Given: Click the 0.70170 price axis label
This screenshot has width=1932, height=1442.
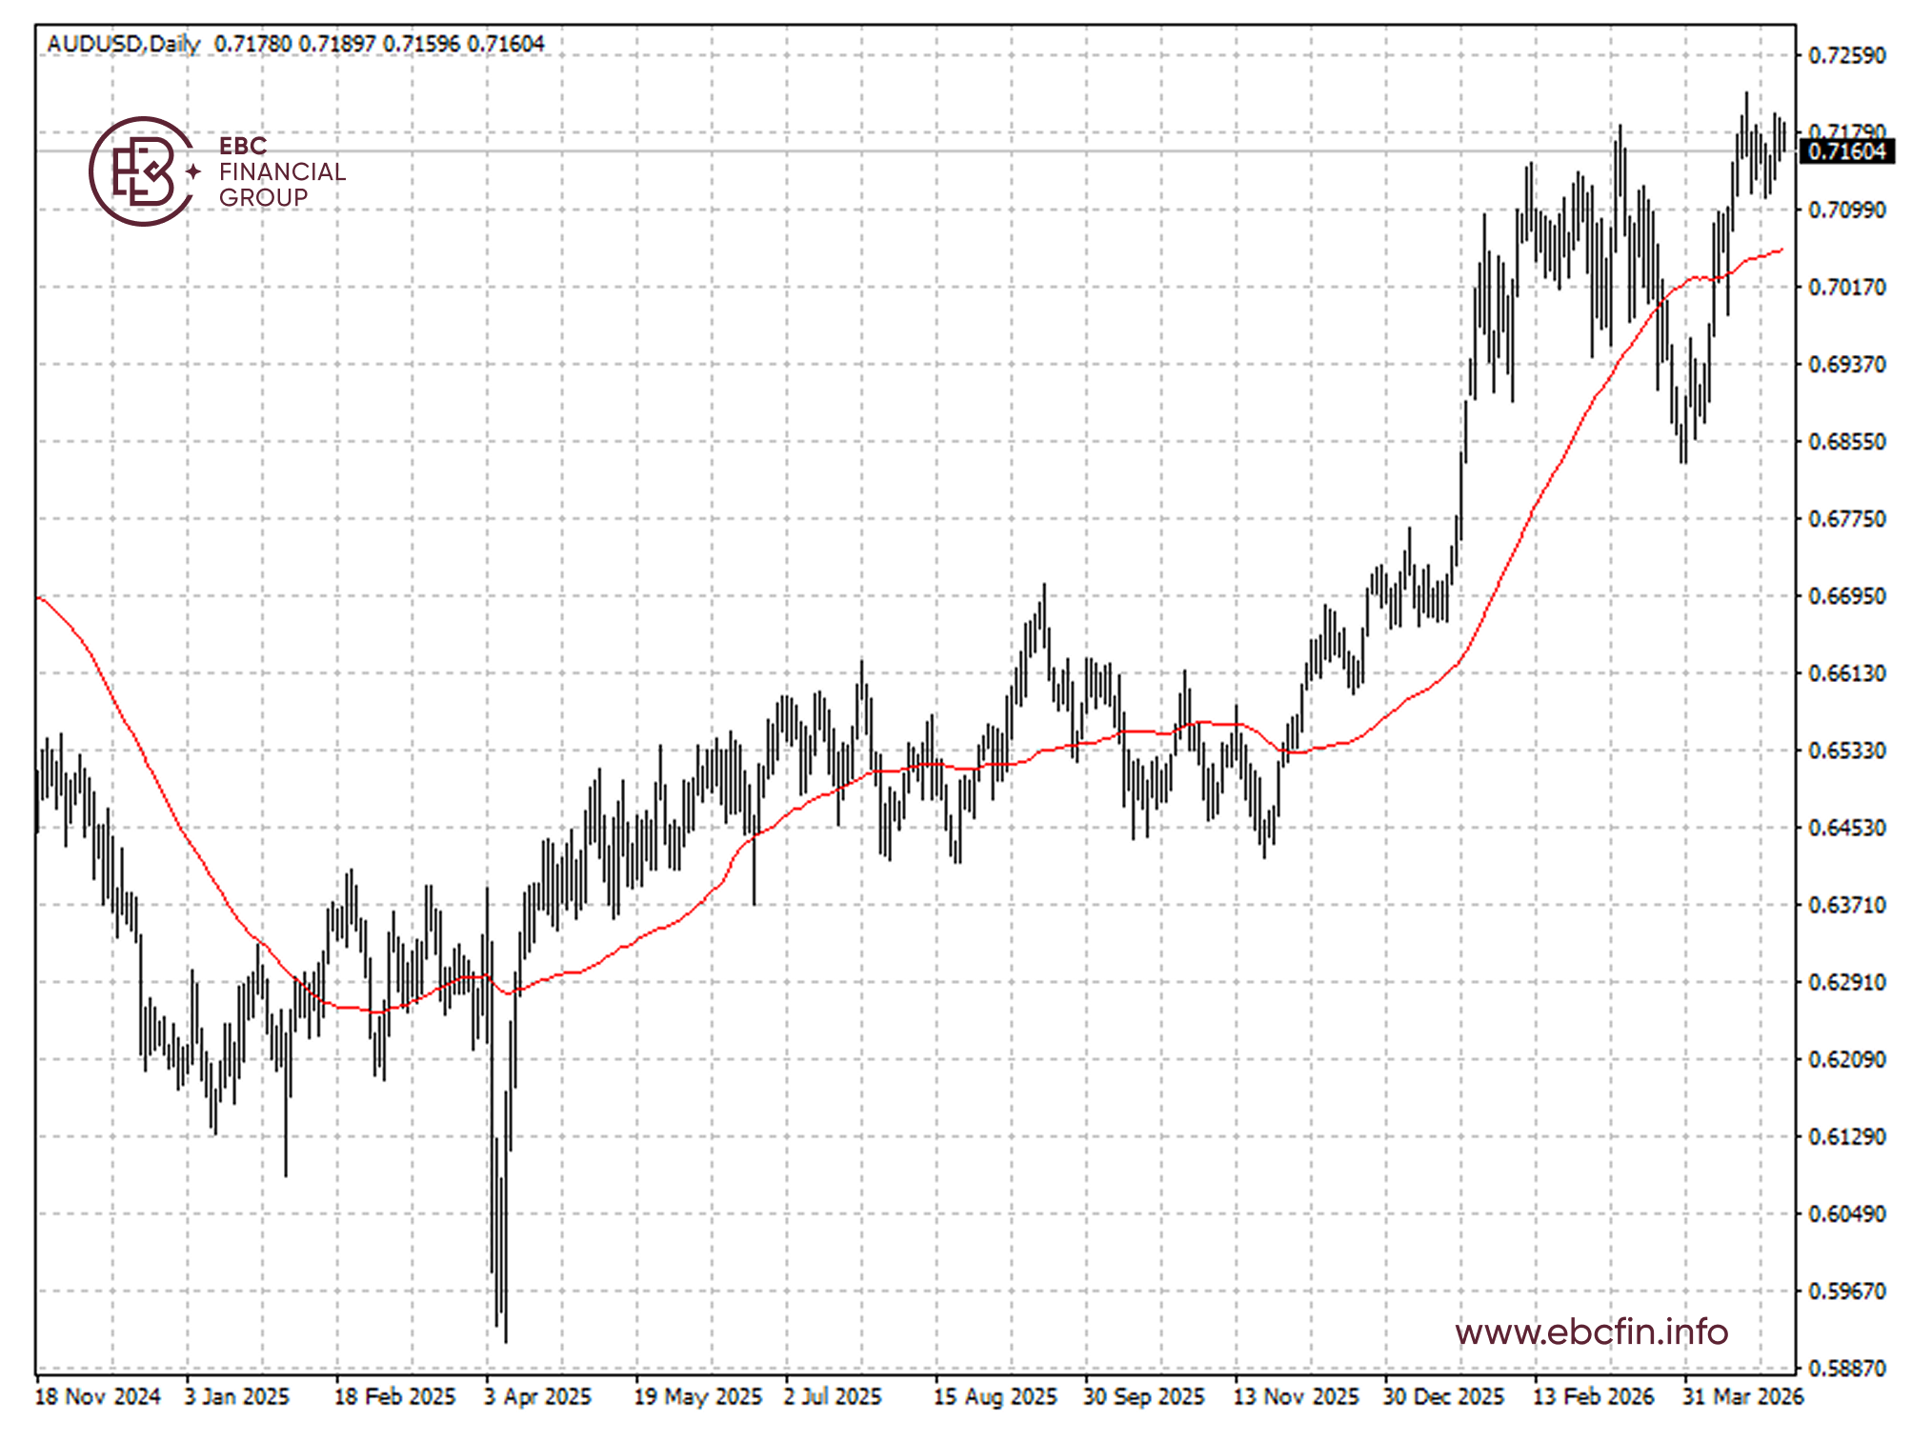Looking at the screenshot, I should [1846, 287].
